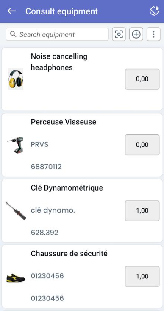This screenshot has height=311, width=164.
Task: Edit the headphones quantity 0,00
Action: [142, 79]
